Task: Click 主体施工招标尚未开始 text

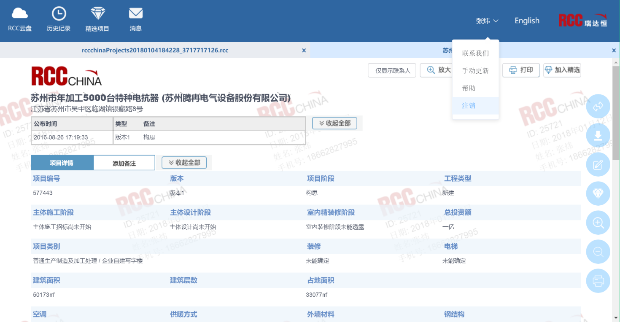Action: coord(62,227)
